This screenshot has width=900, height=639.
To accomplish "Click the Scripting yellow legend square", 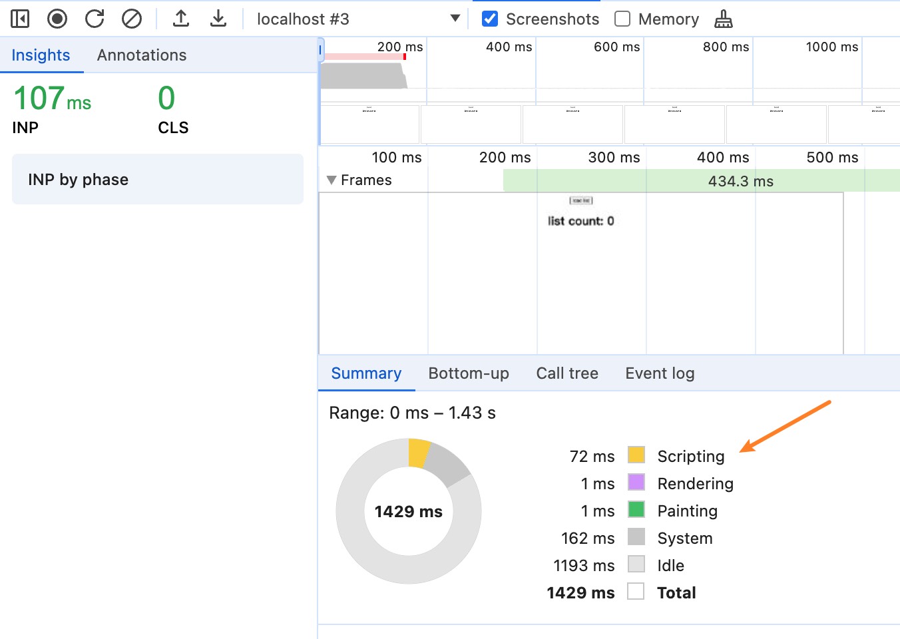I will click(x=636, y=455).
